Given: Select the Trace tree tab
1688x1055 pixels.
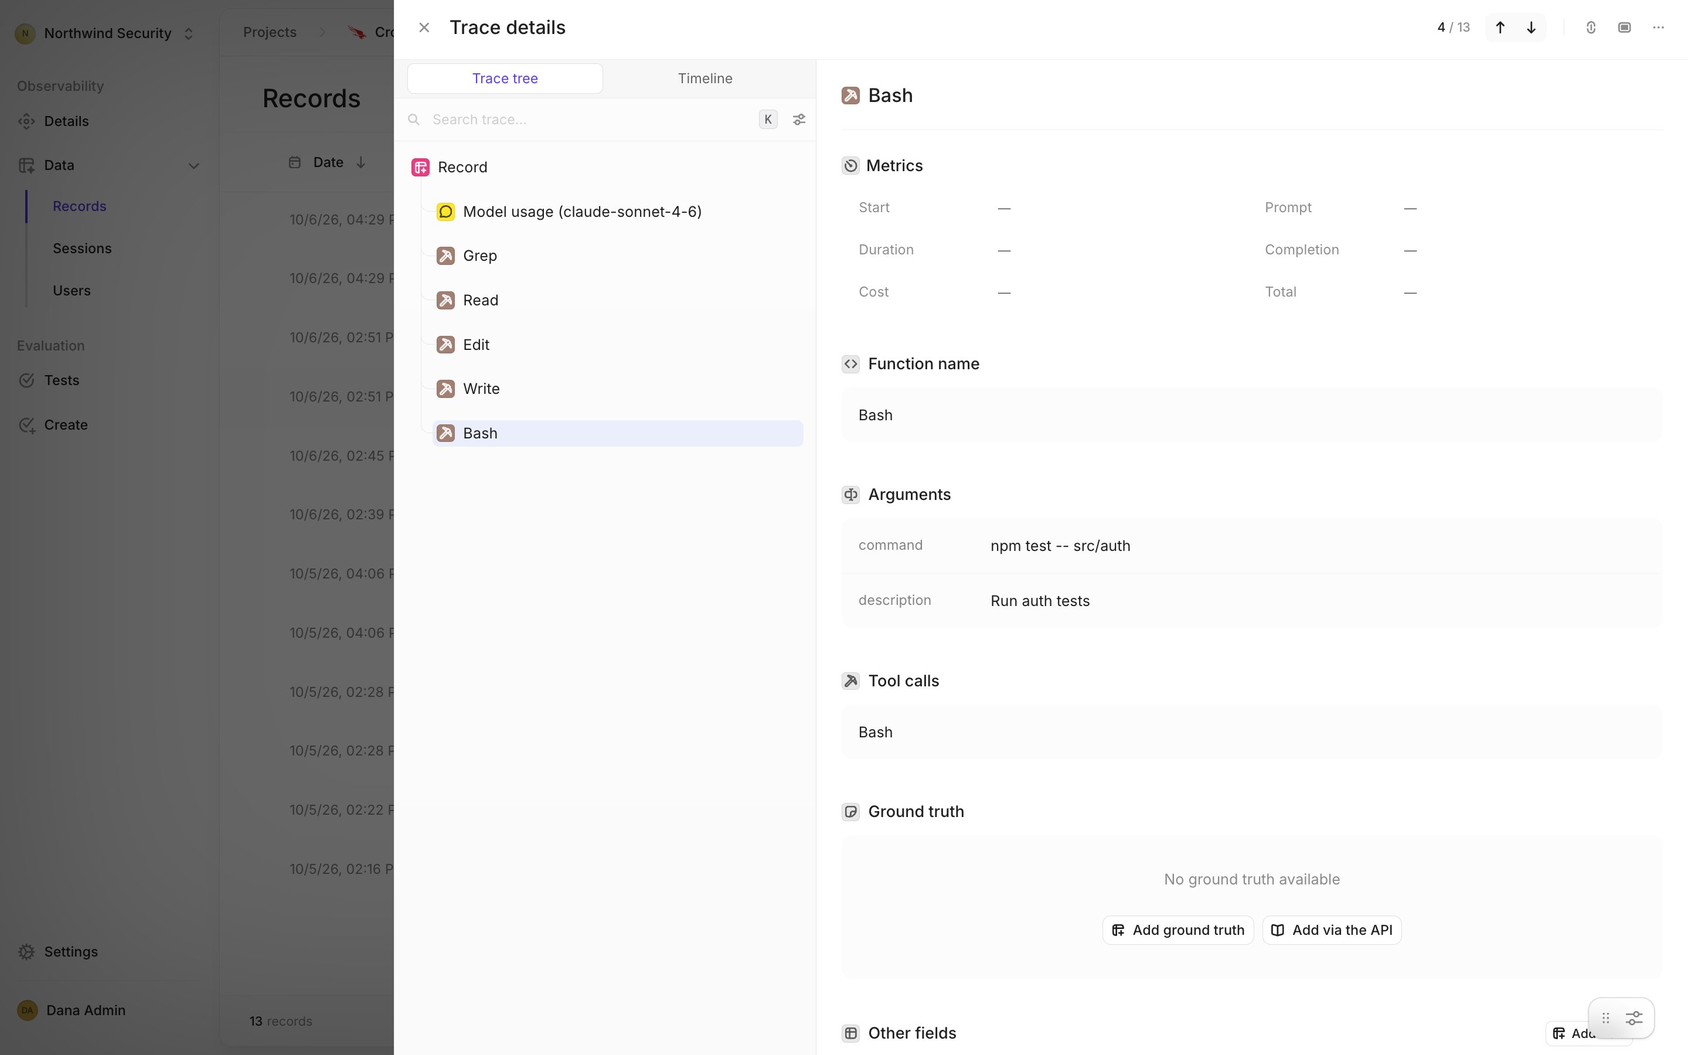Looking at the screenshot, I should tap(505, 79).
